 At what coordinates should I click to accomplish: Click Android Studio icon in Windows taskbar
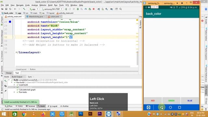tap(71, 114)
